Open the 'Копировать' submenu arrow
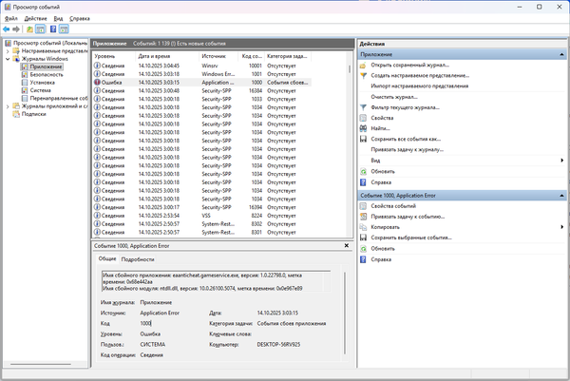570x381 pixels. pyautogui.click(x=561, y=227)
